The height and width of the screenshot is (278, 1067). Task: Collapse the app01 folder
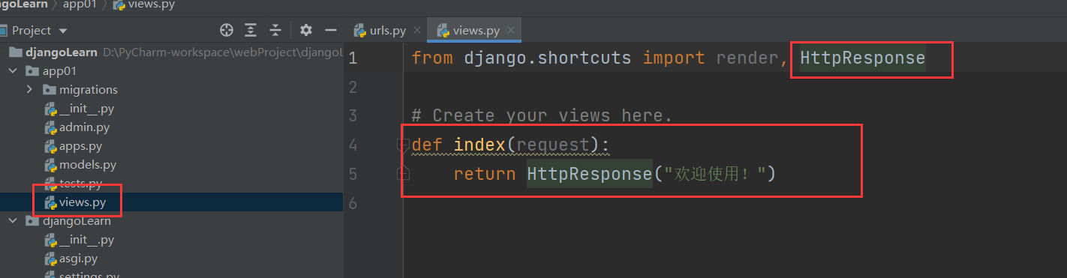[x=13, y=70]
